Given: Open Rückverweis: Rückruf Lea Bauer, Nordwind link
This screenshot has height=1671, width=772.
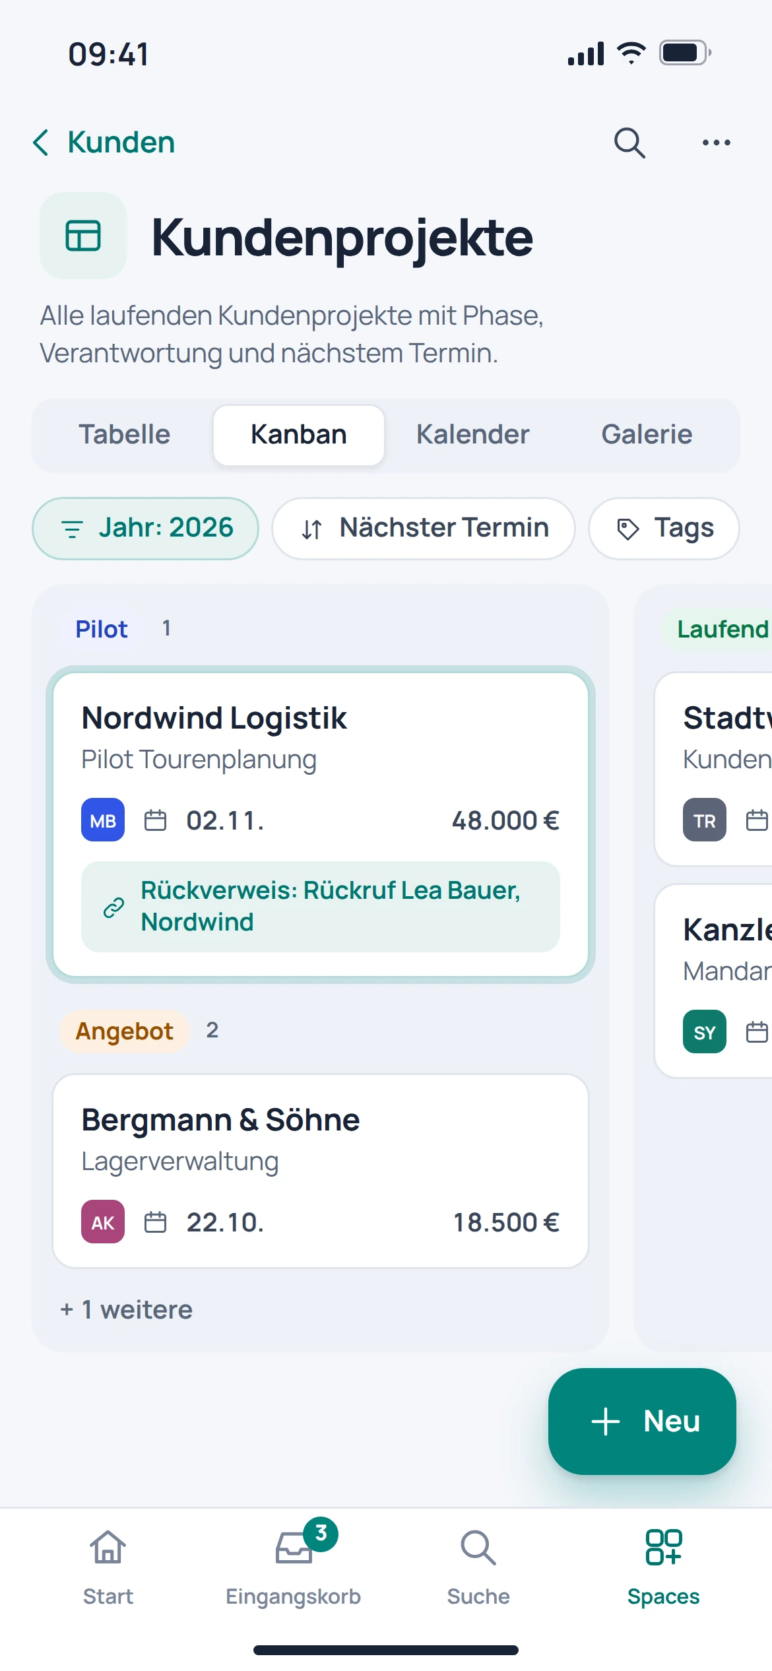Looking at the screenshot, I should point(321,907).
